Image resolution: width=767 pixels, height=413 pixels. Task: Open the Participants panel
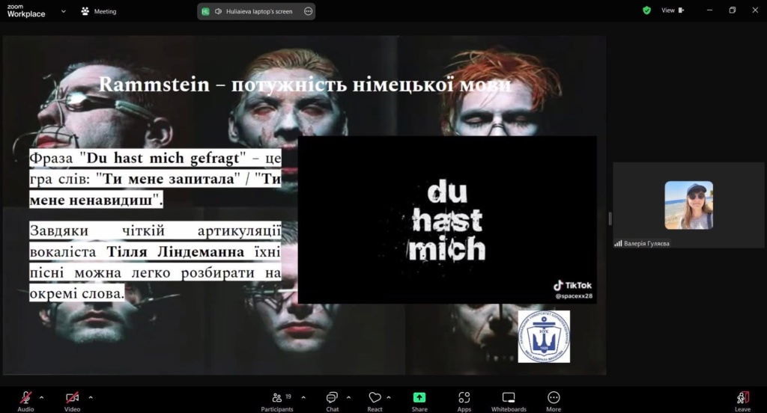(x=277, y=401)
